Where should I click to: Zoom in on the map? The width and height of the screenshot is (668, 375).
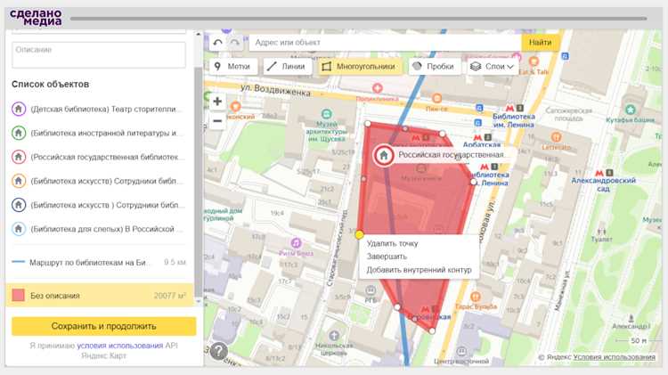(x=217, y=102)
